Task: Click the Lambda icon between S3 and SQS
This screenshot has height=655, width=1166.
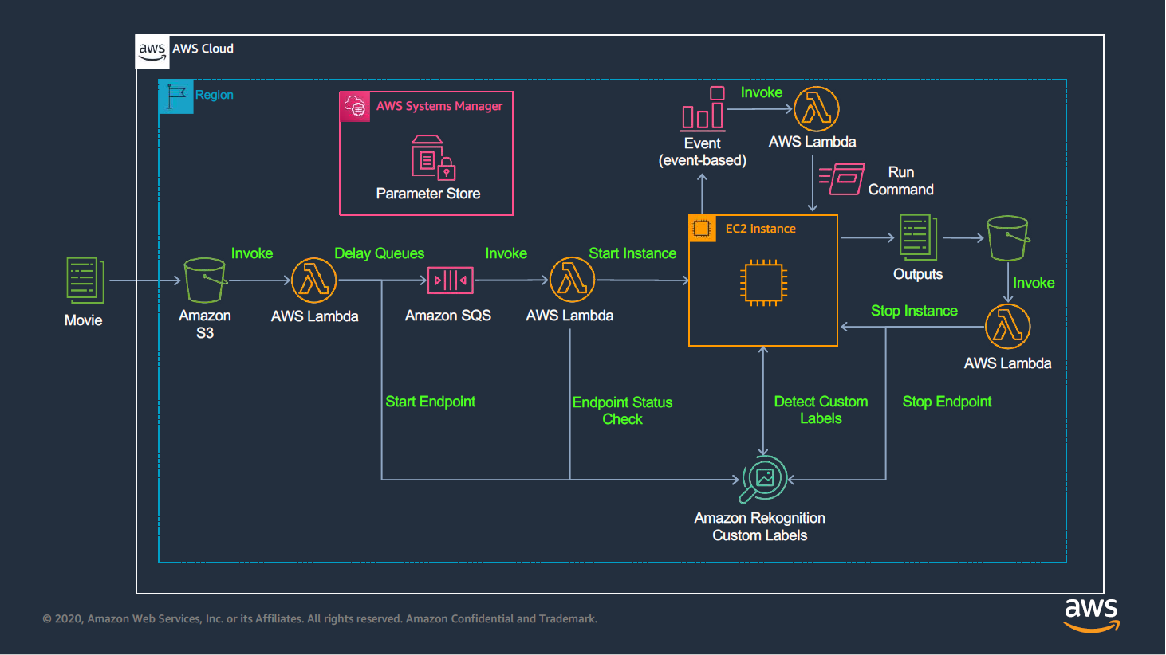Action: [x=314, y=280]
